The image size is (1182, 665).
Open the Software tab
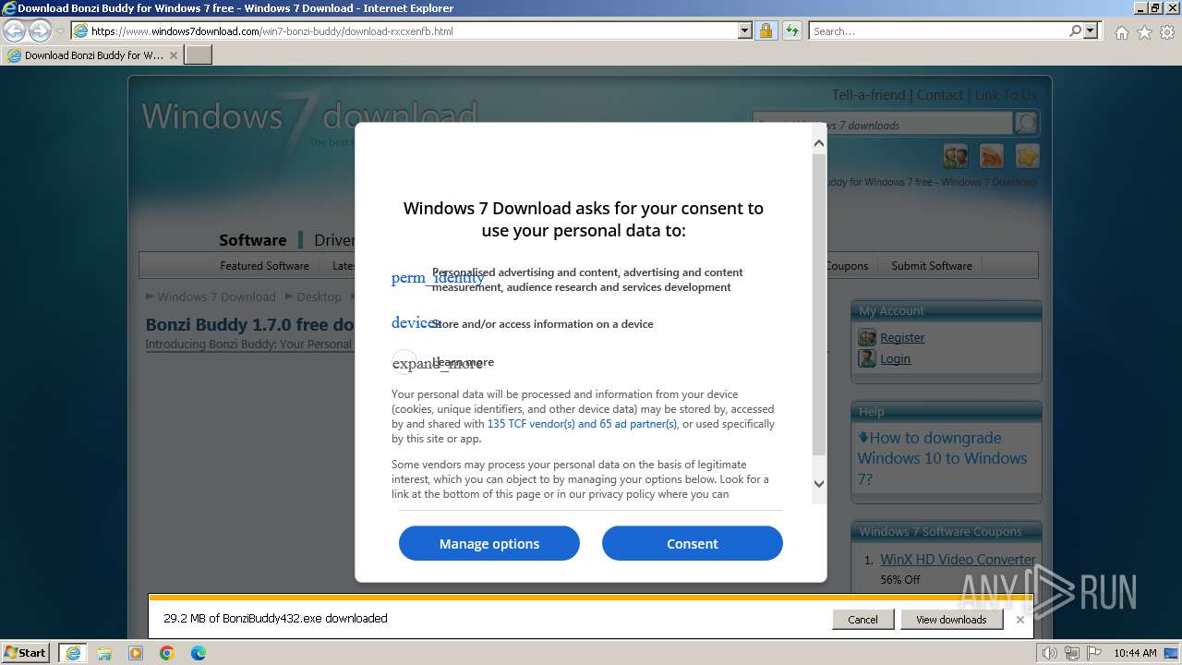coord(252,240)
